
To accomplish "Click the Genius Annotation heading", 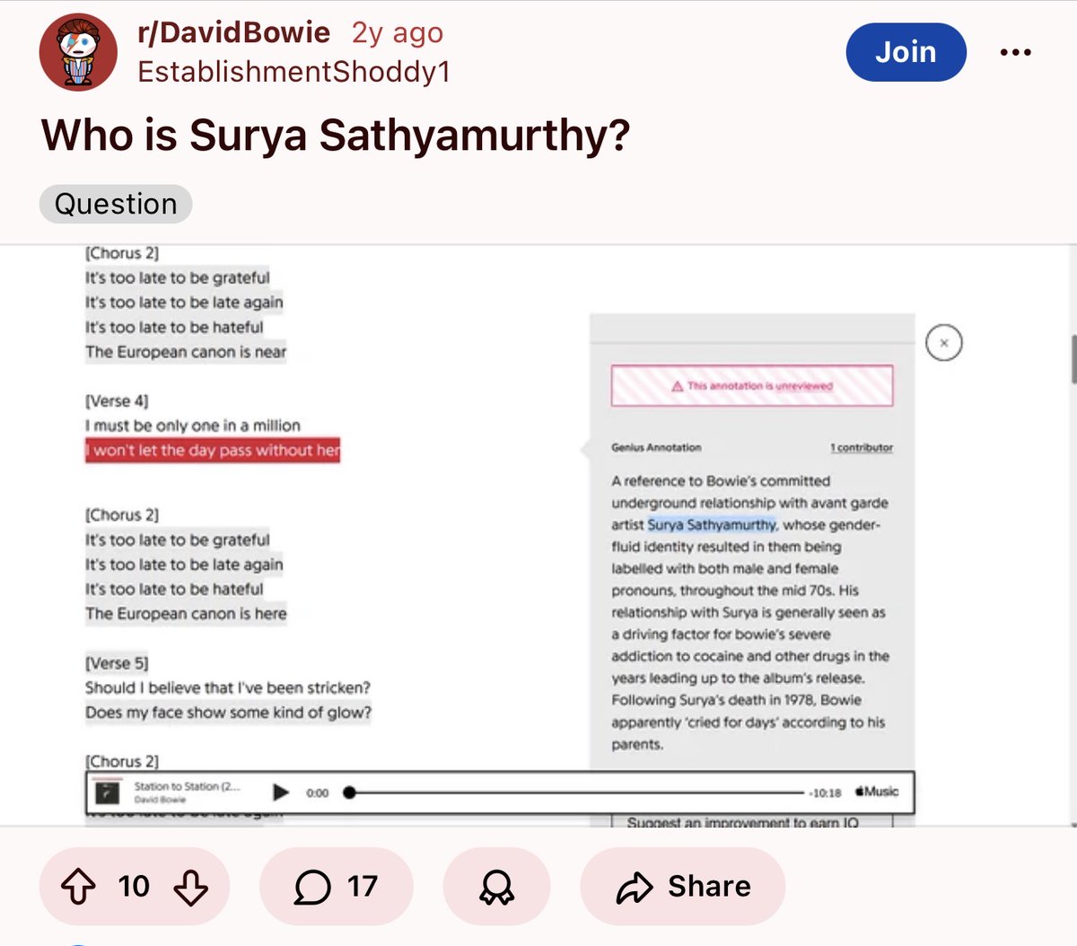I will pyautogui.click(x=656, y=447).
